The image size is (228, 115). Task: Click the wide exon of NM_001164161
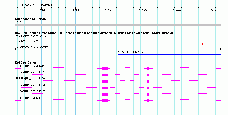tap(105, 75)
